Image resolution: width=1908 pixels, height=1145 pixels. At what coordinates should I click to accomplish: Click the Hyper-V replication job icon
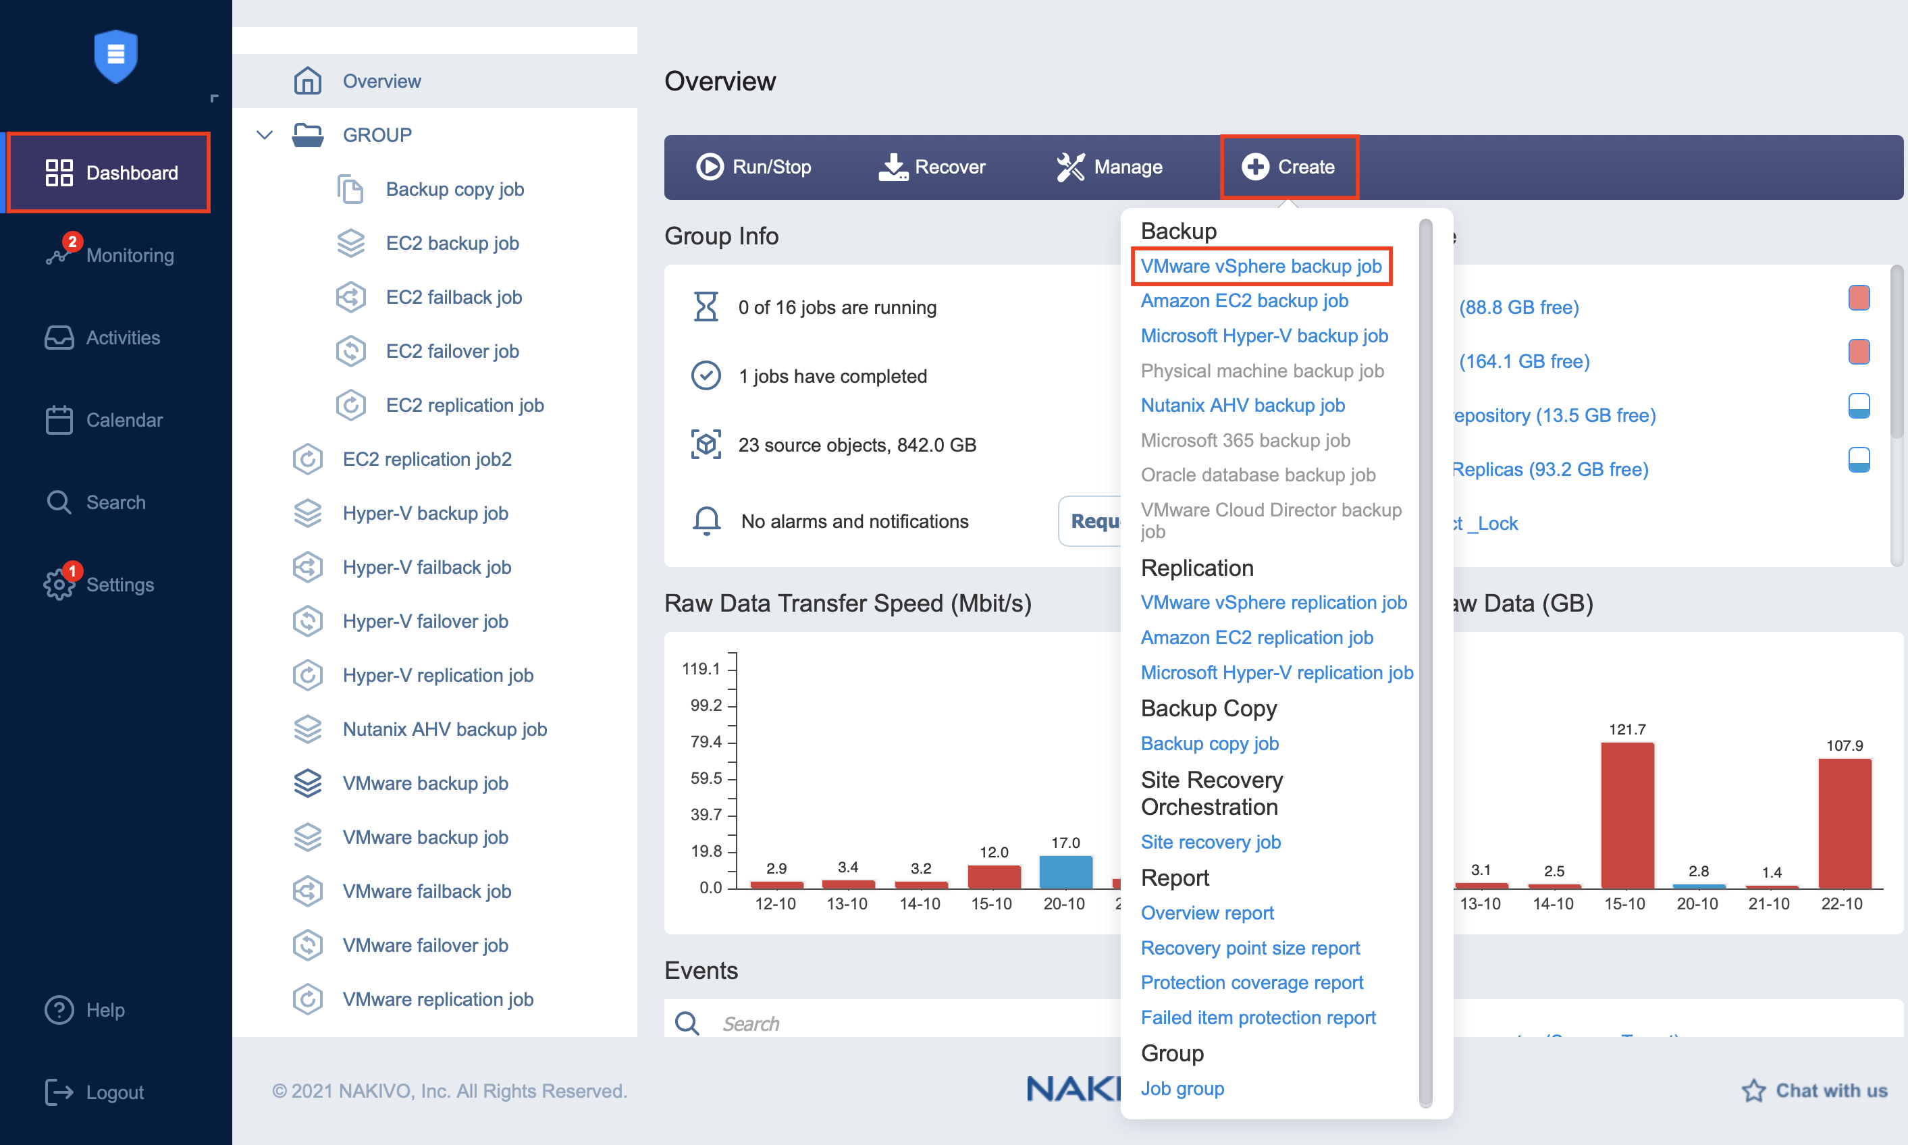[x=307, y=674]
